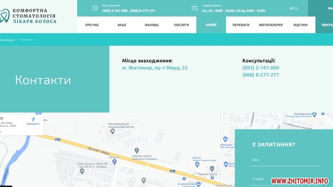Viewport: 333px width, 187px height.
Task: Select the Hexus computer repair map marker
Action: (197, 165)
